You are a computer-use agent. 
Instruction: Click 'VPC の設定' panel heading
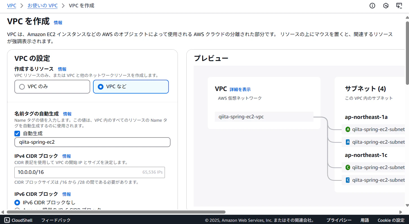[32, 58]
